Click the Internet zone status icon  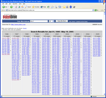91,96
